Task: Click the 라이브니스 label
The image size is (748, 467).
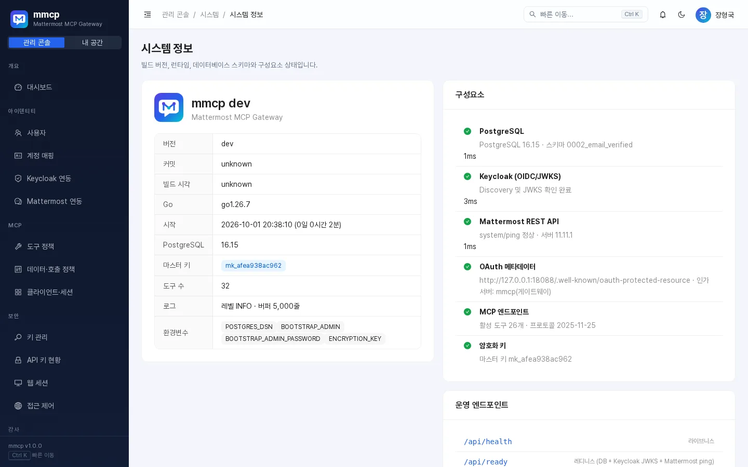Action: (701, 441)
